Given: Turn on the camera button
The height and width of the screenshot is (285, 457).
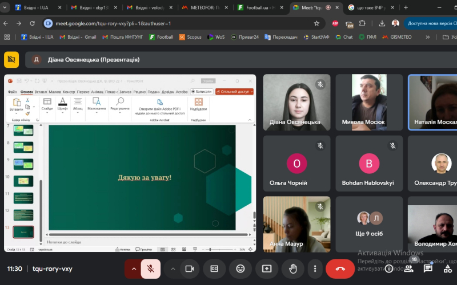Looking at the screenshot, I should click(x=190, y=268).
